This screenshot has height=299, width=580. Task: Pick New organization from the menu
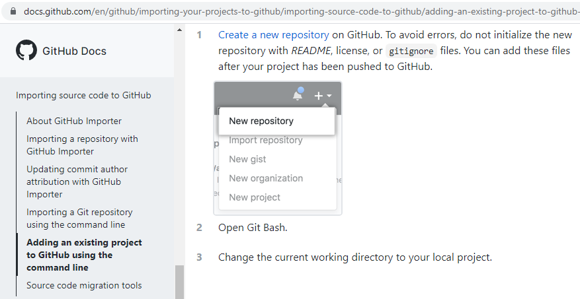click(x=266, y=178)
